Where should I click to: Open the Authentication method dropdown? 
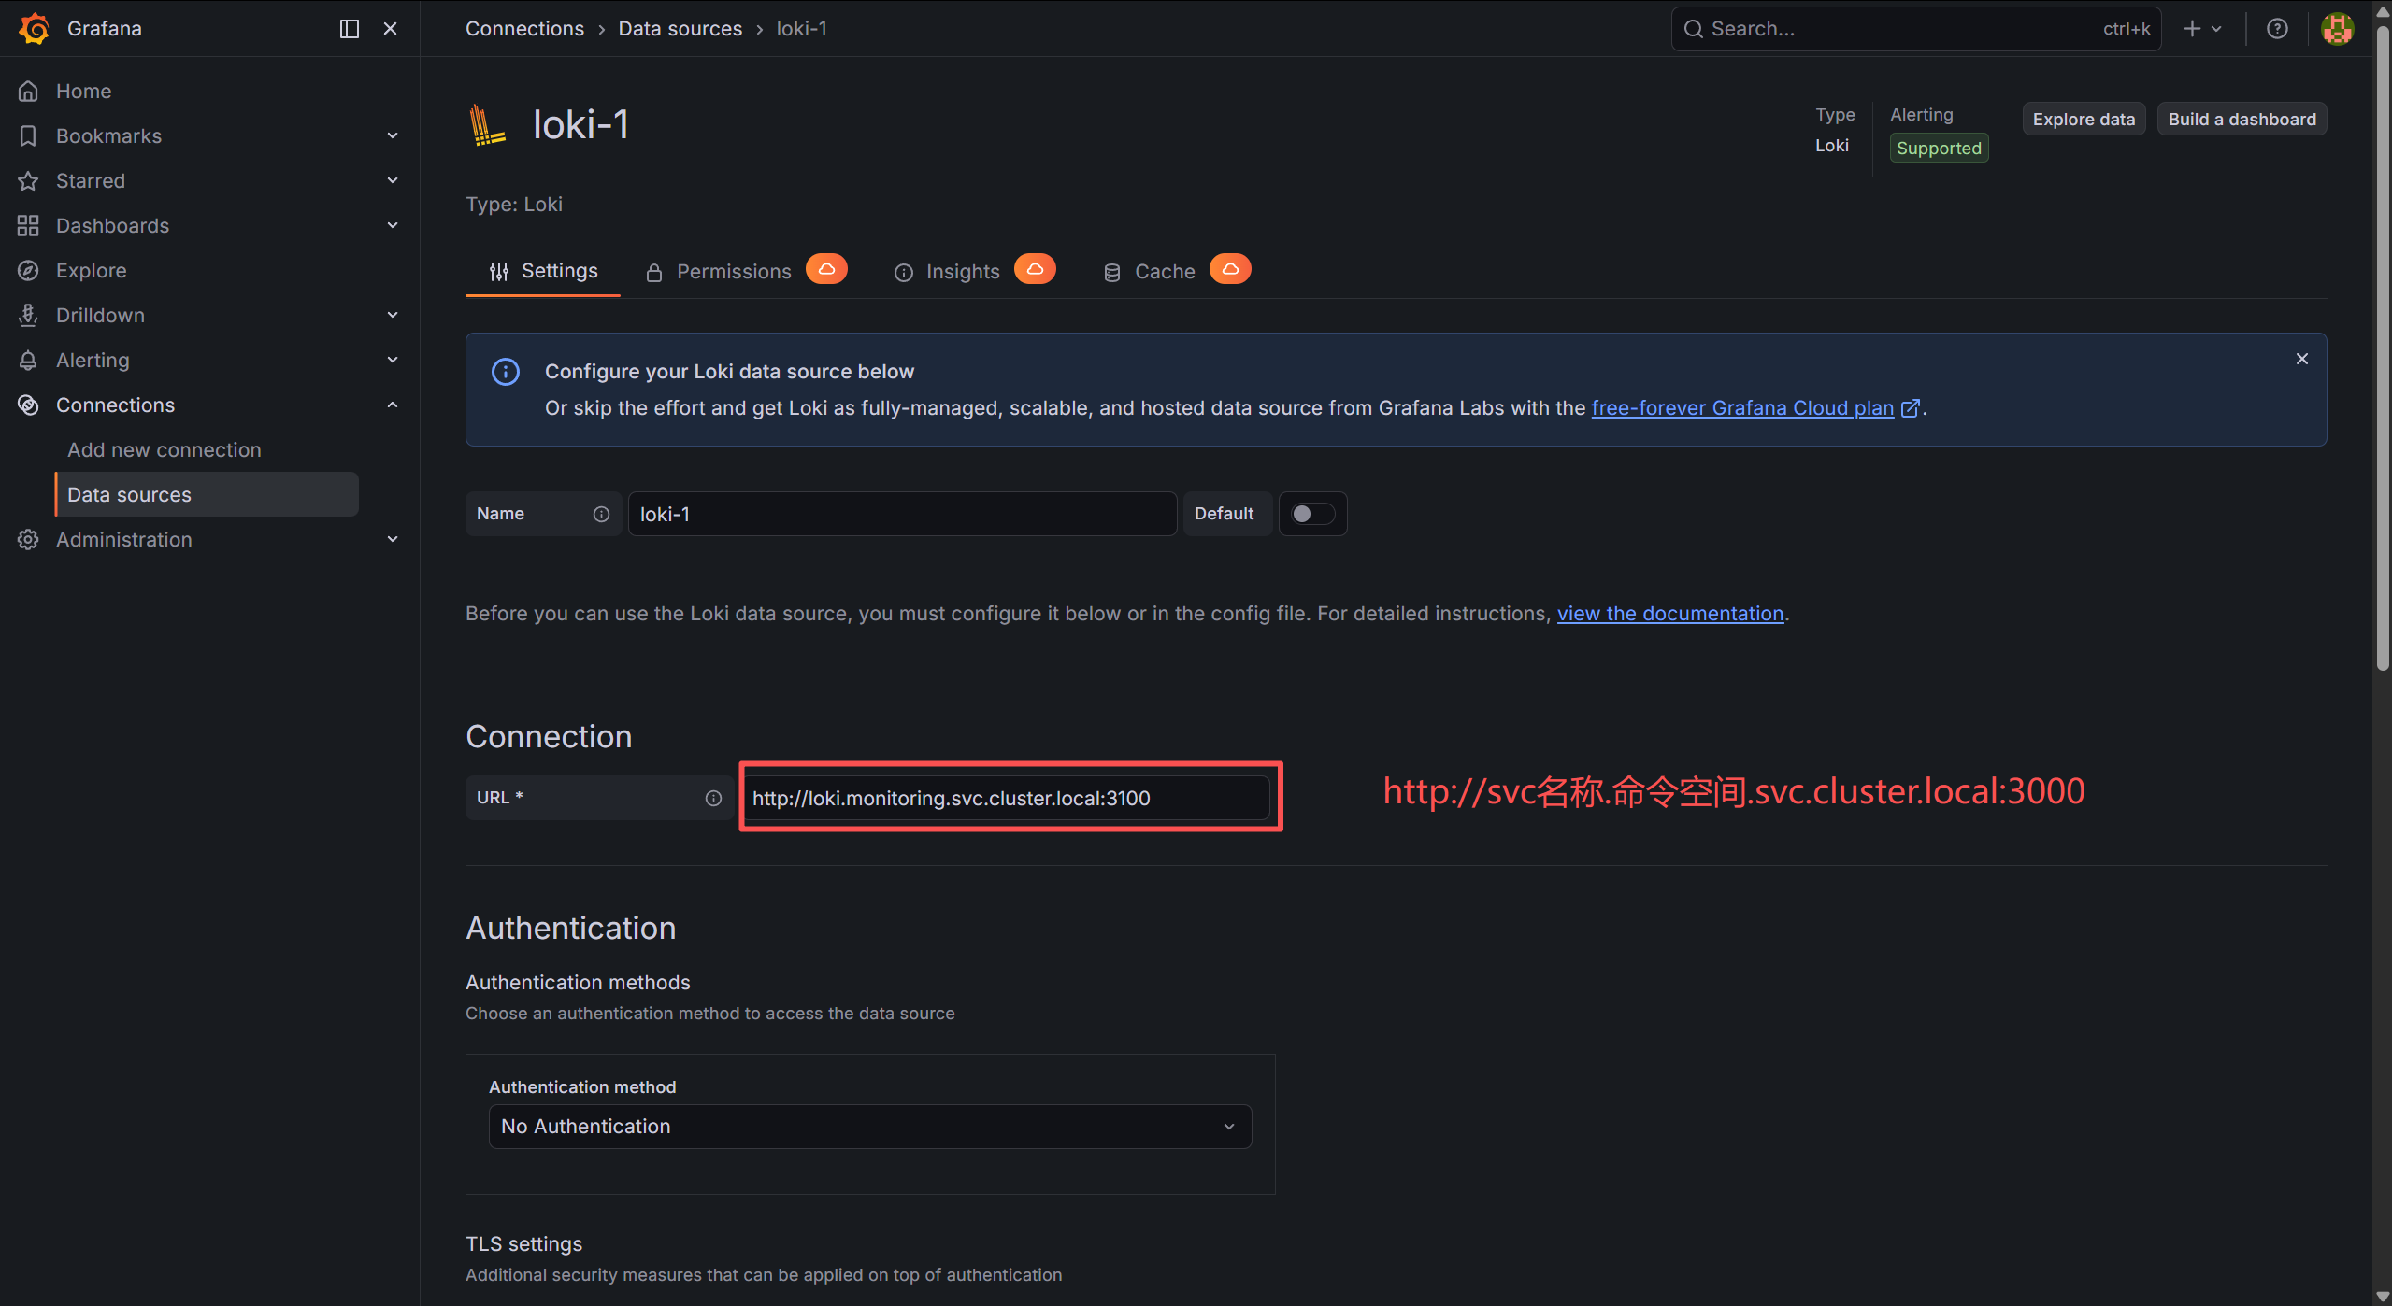(869, 1127)
